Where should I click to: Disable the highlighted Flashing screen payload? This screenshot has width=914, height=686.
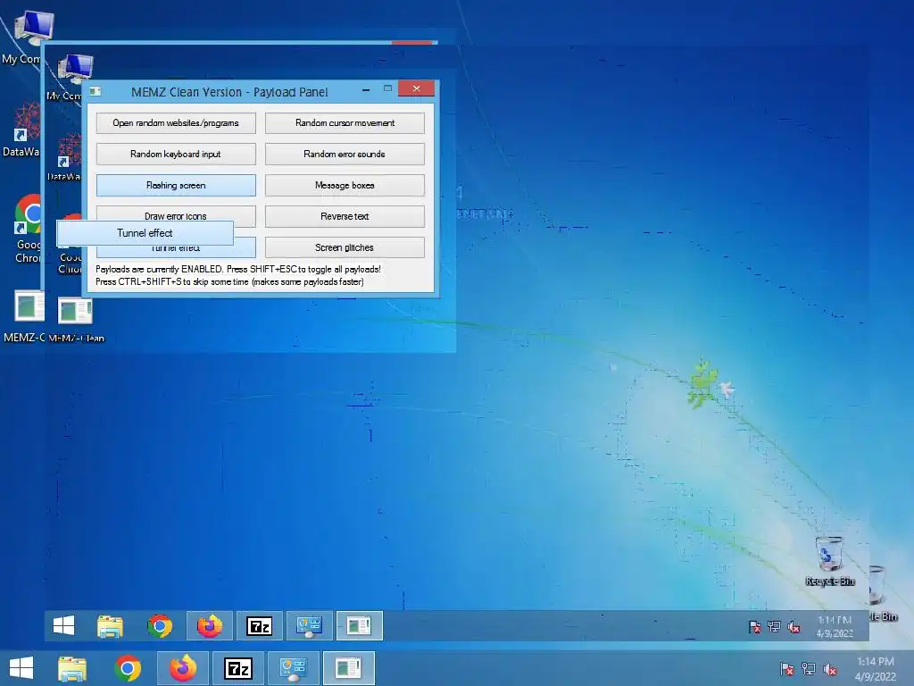click(x=176, y=186)
